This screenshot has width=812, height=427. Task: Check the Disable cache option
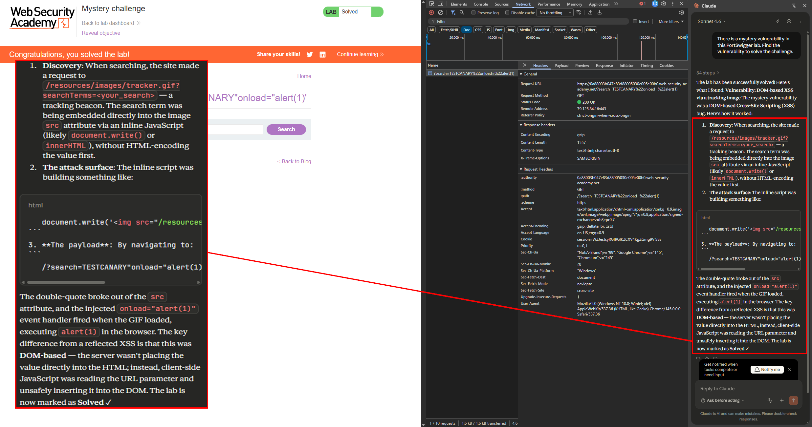(x=507, y=12)
